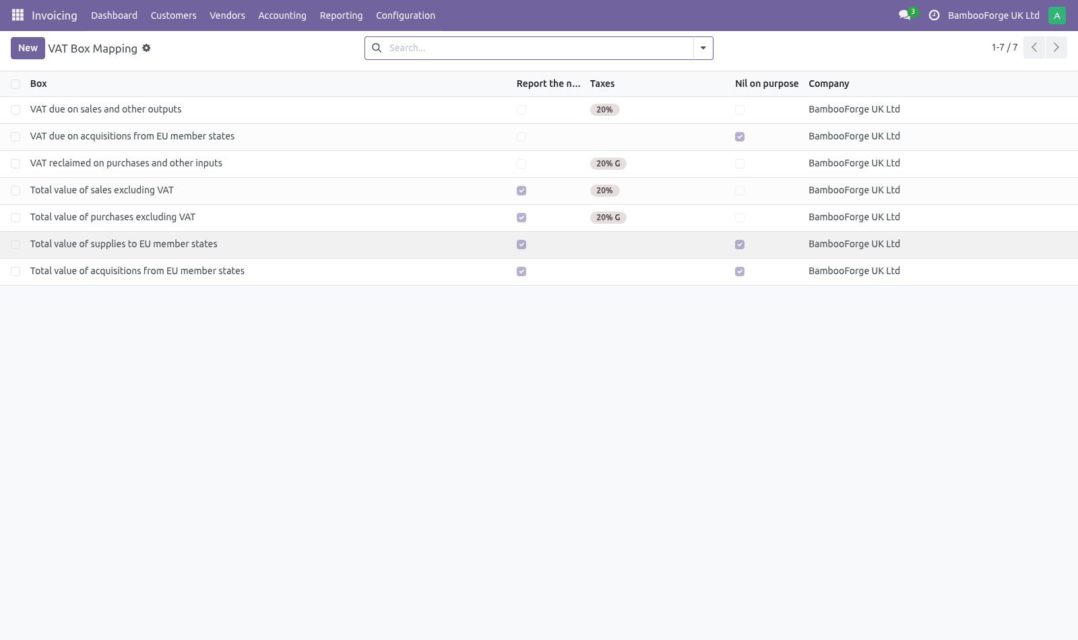Focus the Search input field
The width and height of the screenshot is (1078, 640).
[539, 48]
